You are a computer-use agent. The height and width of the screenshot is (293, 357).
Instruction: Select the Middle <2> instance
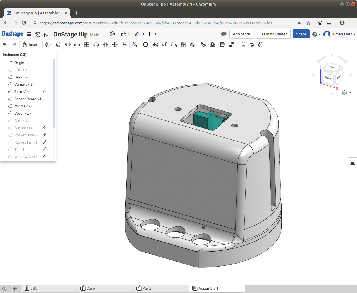(x=23, y=106)
